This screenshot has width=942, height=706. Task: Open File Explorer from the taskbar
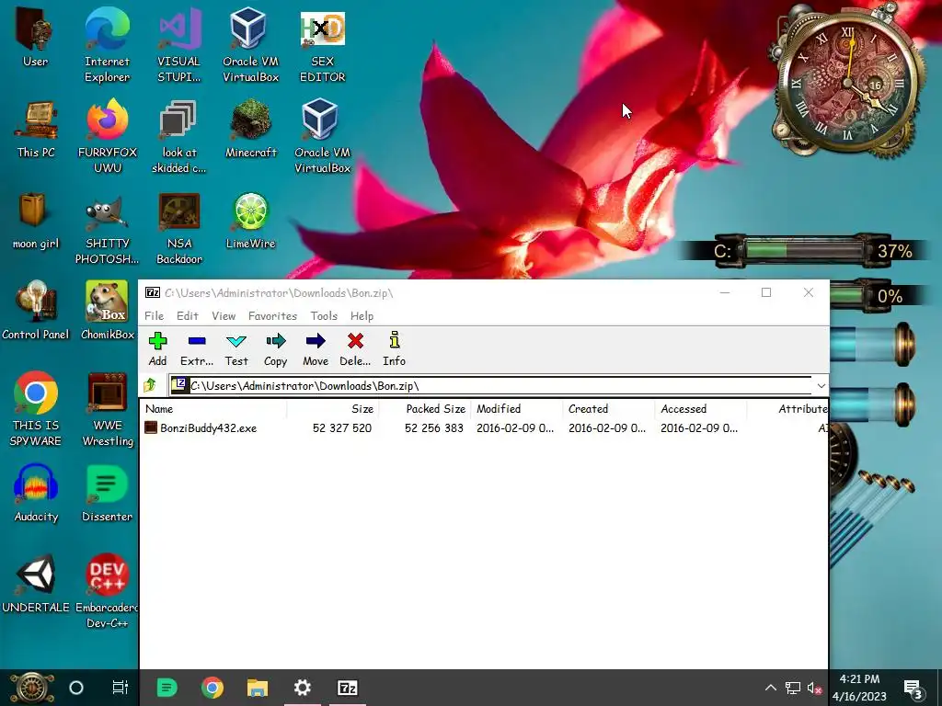[258, 688]
